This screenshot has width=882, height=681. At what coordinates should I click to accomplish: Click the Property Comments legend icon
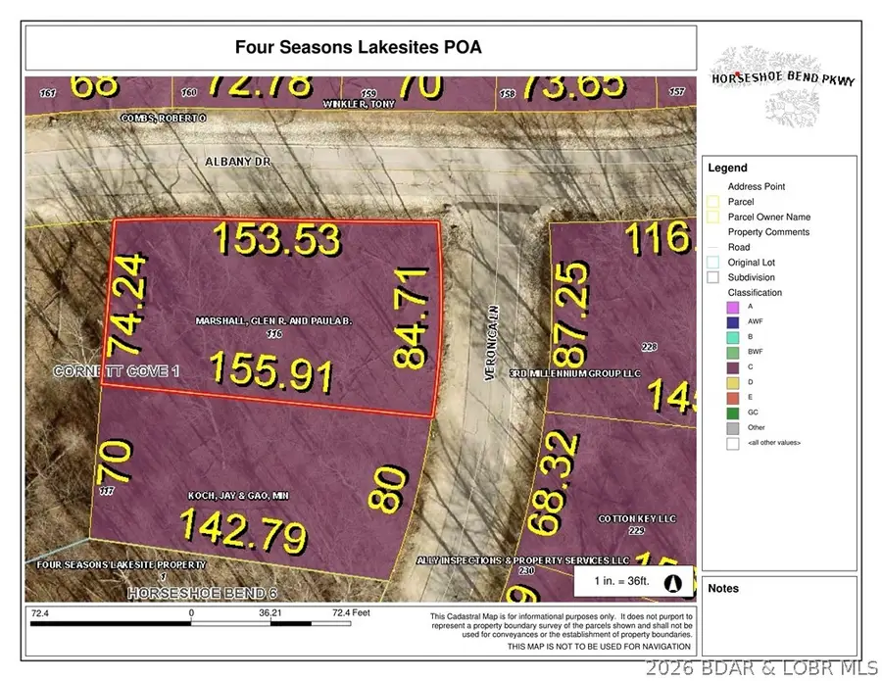[x=713, y=231]
